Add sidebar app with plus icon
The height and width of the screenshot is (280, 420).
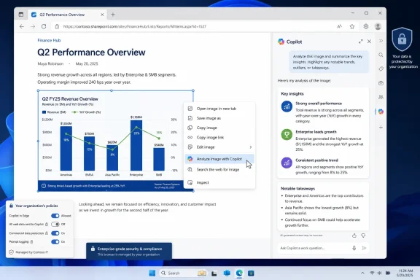click(x=381, y=128)
